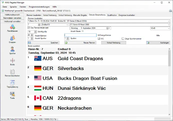Expand the race selection dropdown at top

(x=169, y=21)
